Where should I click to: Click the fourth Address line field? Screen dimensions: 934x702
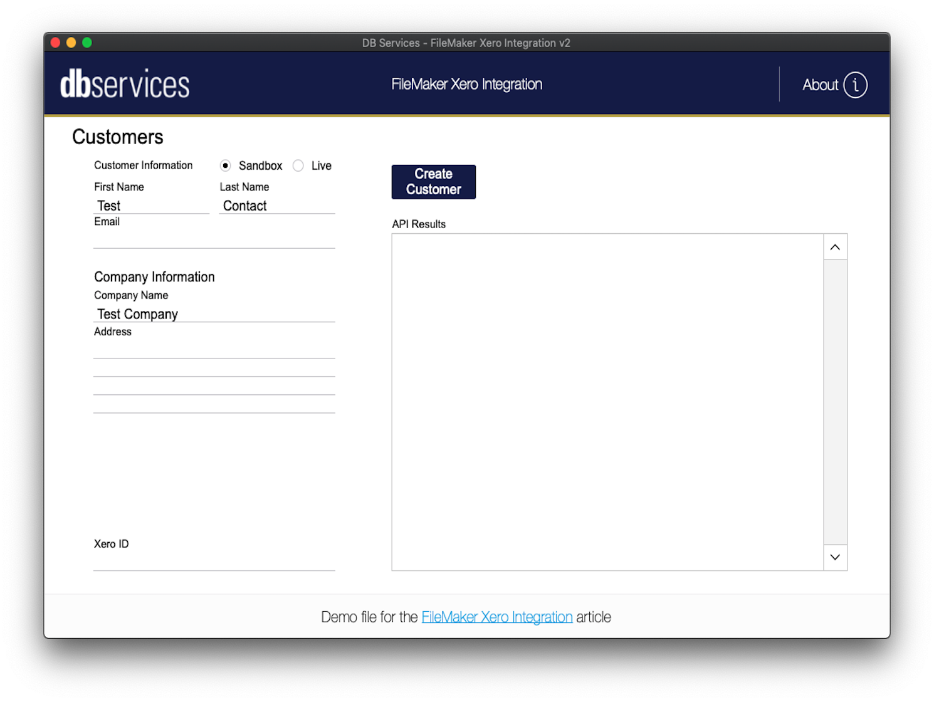point(214,404)
